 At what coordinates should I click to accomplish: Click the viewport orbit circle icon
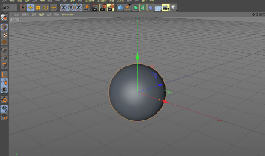point(260,15)
